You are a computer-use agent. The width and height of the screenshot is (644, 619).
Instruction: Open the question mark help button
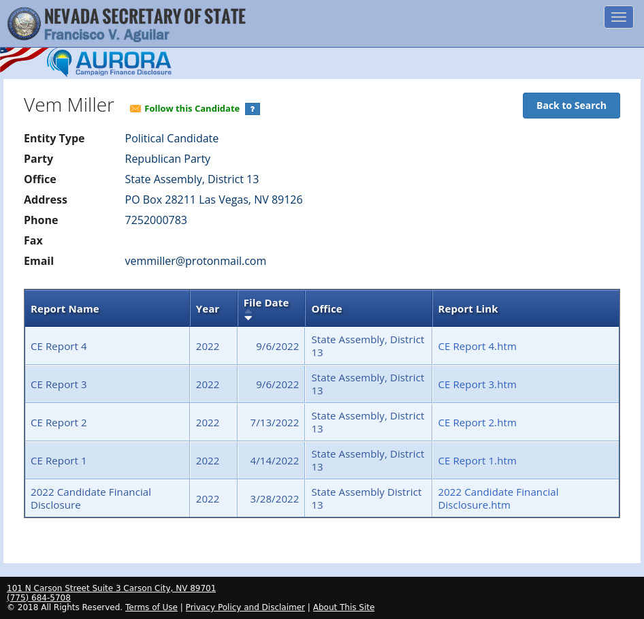(x=252, y=109)
